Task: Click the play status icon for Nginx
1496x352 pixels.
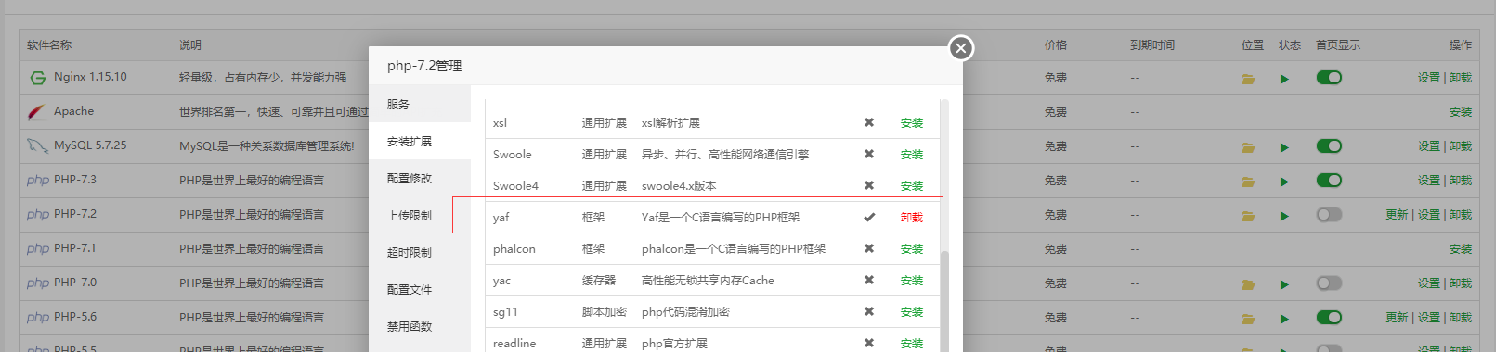Action: click(1284, 79)
